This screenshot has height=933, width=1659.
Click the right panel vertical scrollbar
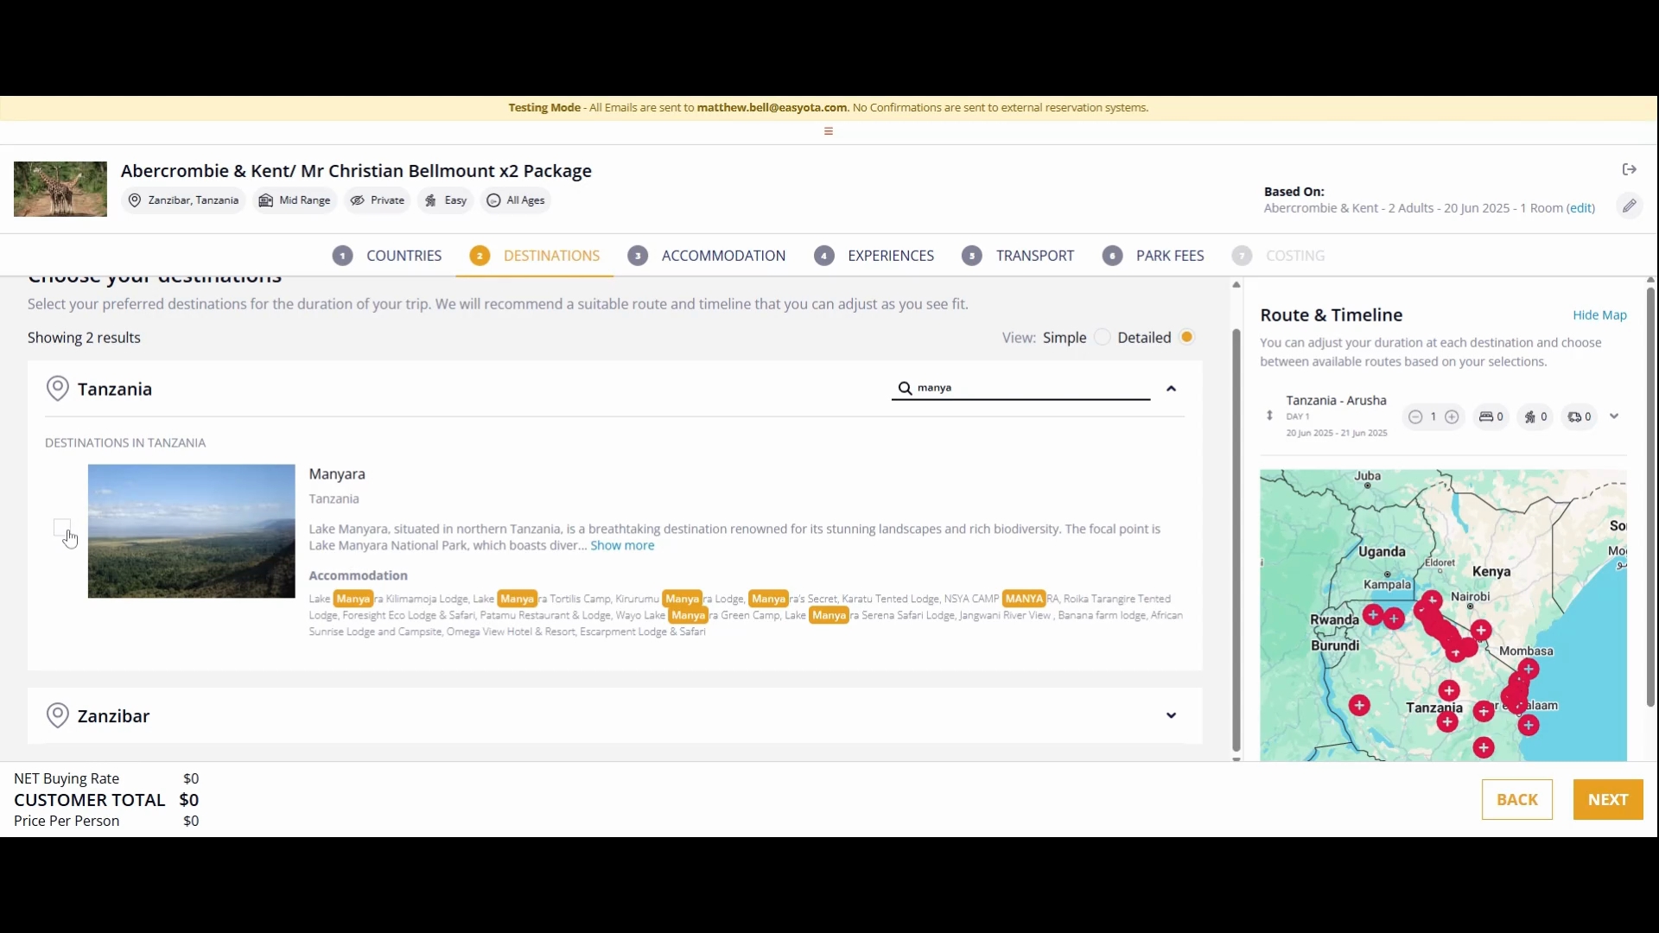coord(1650,497)
